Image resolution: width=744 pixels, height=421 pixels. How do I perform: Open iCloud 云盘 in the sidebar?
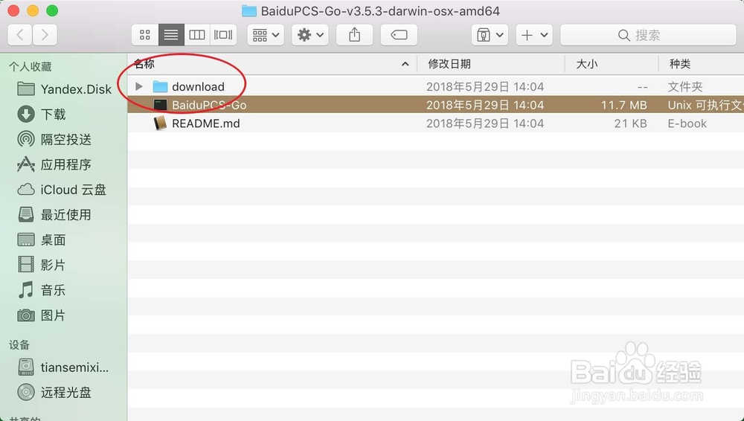pos(62,190)
